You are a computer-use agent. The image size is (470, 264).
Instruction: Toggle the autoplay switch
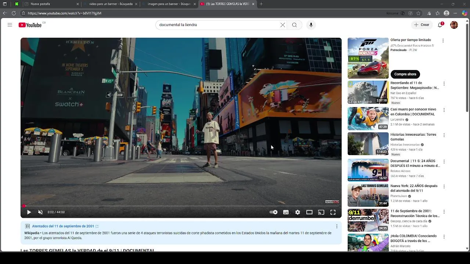click(274, 212)
